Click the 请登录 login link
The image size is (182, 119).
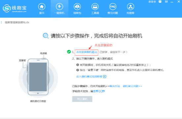[152, 2]
